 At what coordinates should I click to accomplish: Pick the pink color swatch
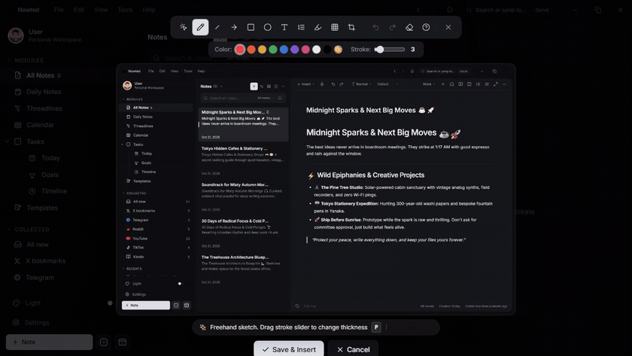tap(305, 49)
